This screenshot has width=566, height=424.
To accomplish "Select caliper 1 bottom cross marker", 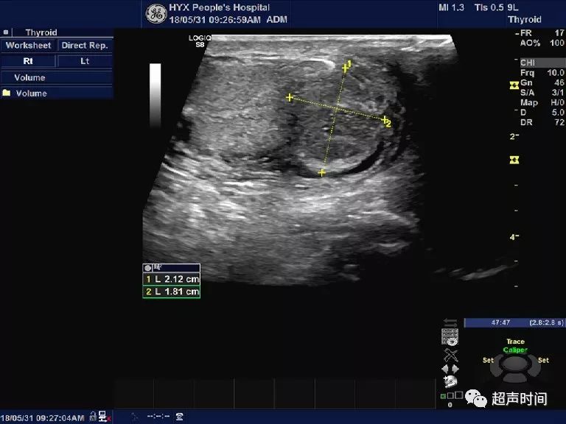I will [x=321, y=173].
